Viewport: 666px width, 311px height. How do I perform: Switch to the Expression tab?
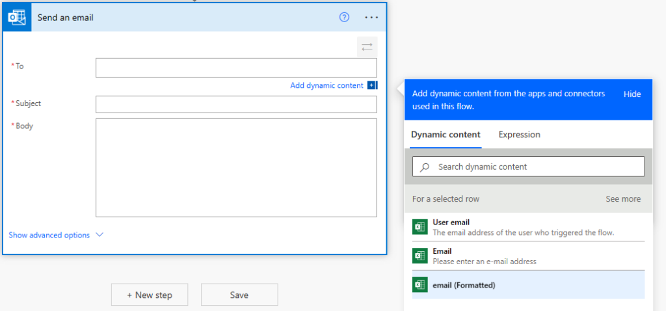pos(519,135)
